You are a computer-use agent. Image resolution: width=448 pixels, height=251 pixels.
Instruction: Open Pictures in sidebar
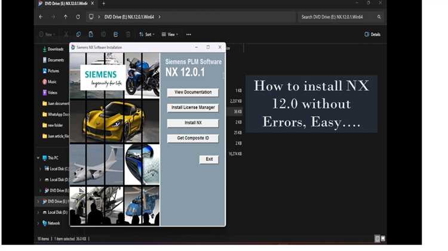[x=51, y=71]
